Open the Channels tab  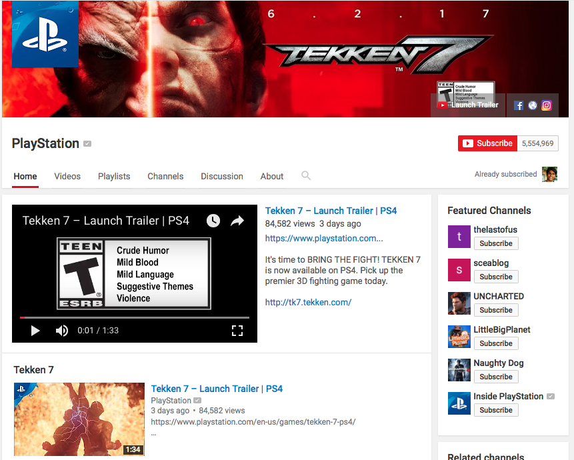tap(165, 177)
